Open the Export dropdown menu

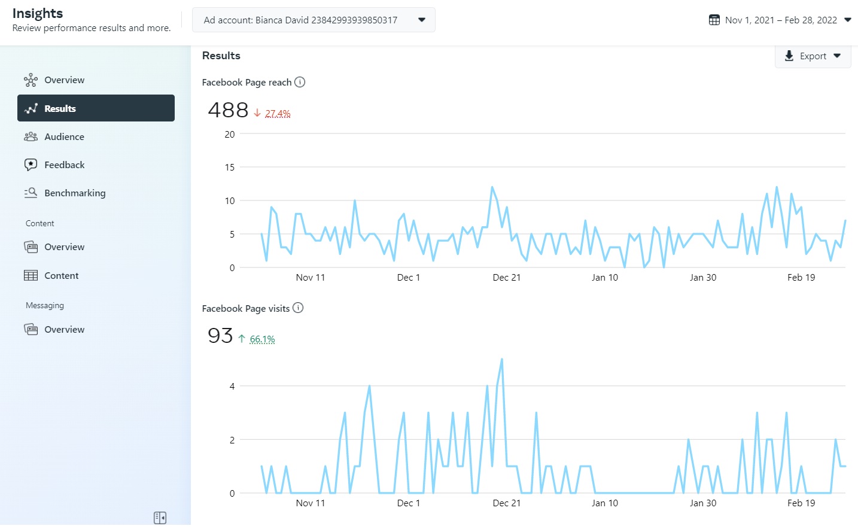[813, 56]
